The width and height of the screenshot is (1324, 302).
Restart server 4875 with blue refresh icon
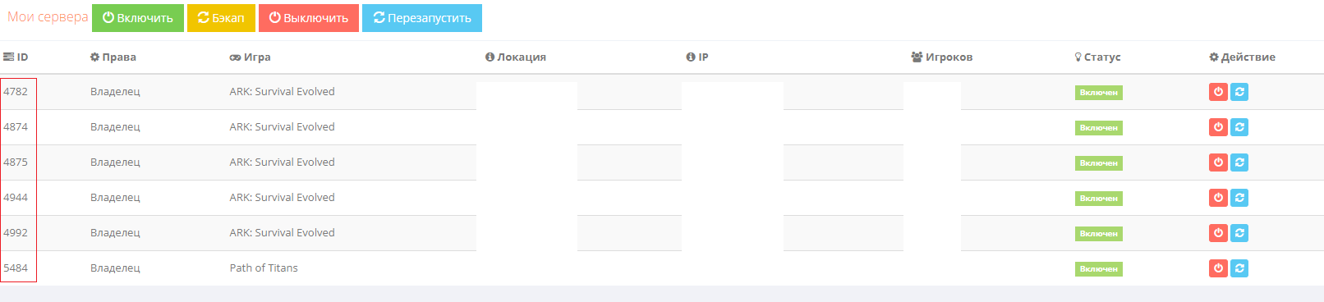[1239, 162]
